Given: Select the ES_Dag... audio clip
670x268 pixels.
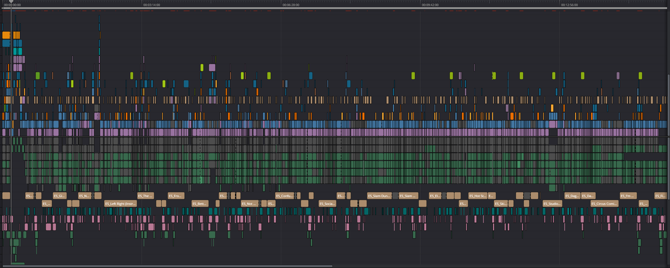Looking at the screenshot, I should [x=572, y=196].
